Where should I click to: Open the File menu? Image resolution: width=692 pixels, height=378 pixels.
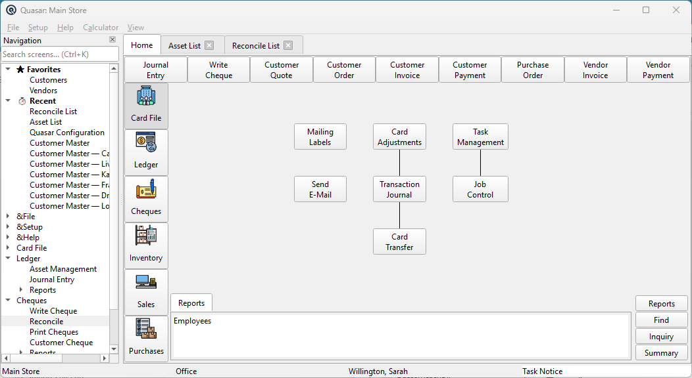pyautogui.click(x=12, y=28)
